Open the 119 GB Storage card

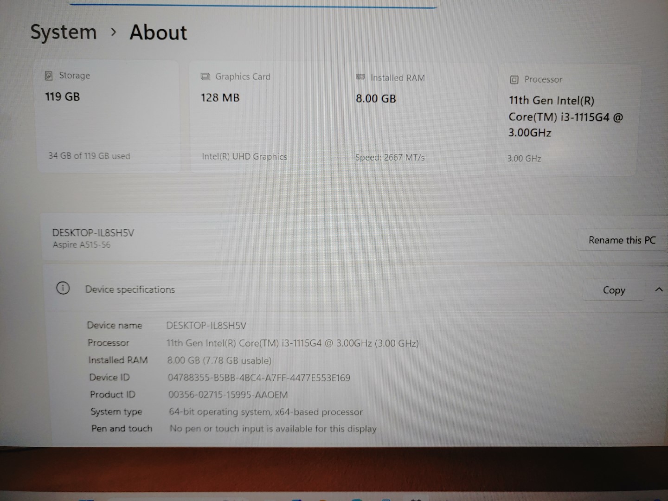(x=109, y=117)
